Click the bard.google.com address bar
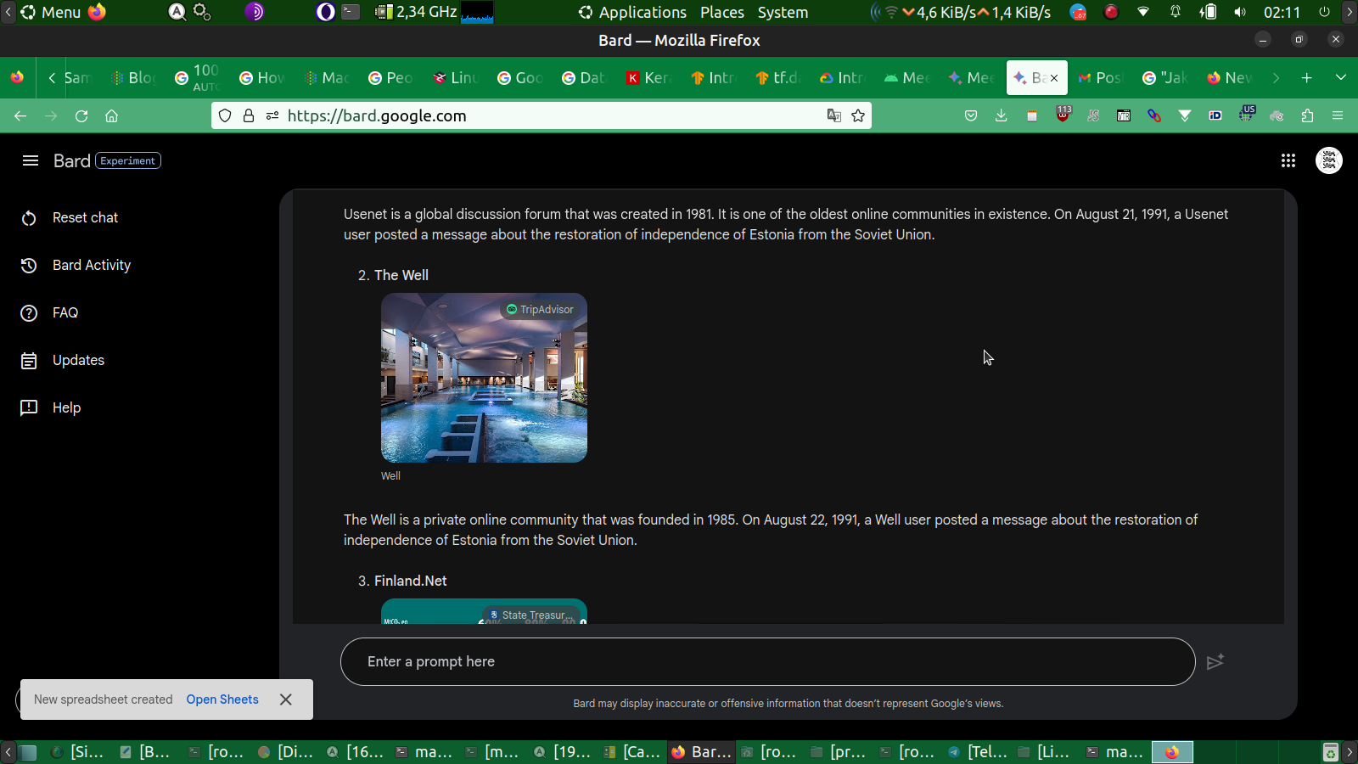 [542, 116]
